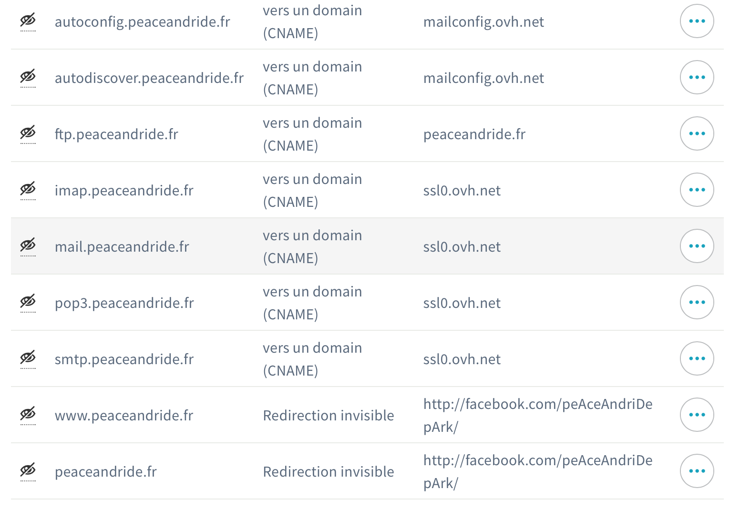
Task: Open ellipsis menu for smtp.peaceandride.fr
Action: (x=697, y=358)
